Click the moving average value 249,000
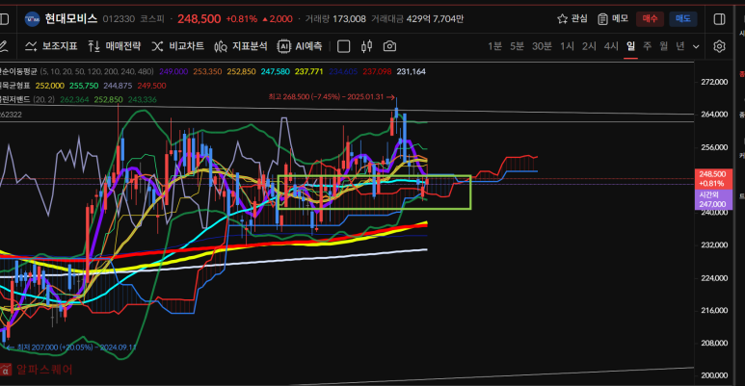This screenshot has height=386, width=745. tap(173, 71)
